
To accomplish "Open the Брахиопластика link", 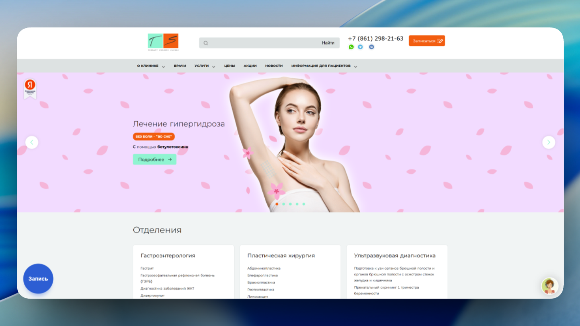I will click(261, 283).
